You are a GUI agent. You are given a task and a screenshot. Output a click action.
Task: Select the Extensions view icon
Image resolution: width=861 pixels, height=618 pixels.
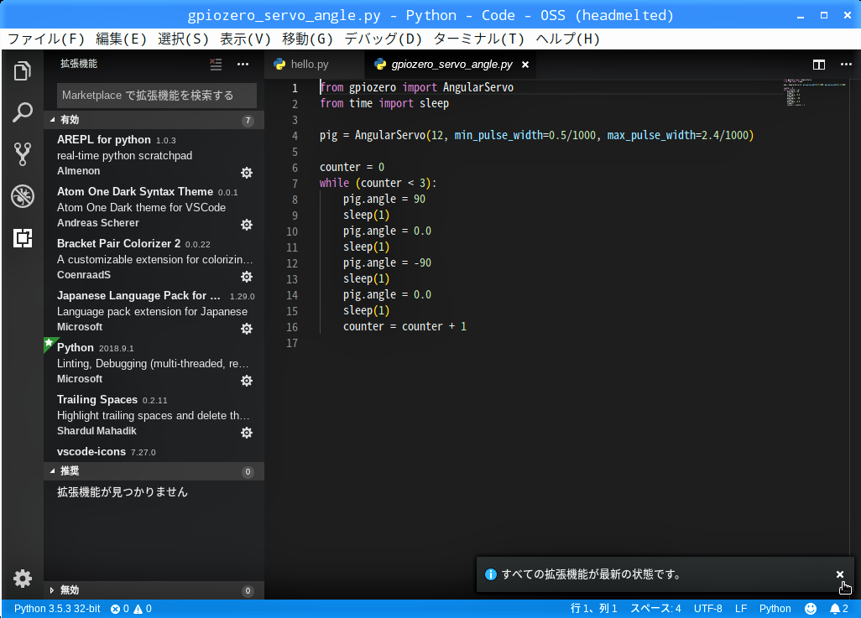tap(23, 238)
